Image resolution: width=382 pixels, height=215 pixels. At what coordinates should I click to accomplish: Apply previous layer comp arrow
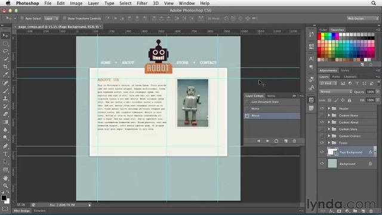click(258, 141)
